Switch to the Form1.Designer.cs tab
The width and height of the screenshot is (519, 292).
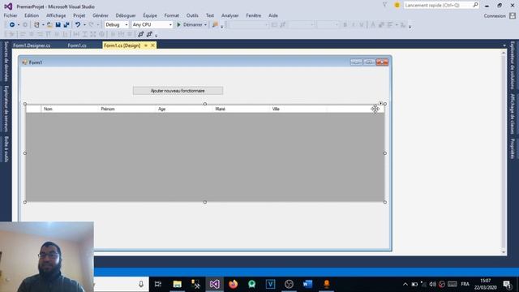point(32,45)
